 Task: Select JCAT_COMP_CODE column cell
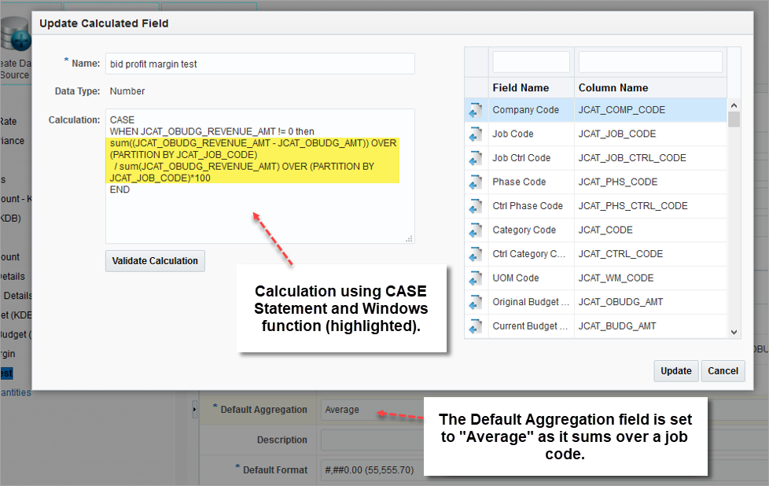650,110
